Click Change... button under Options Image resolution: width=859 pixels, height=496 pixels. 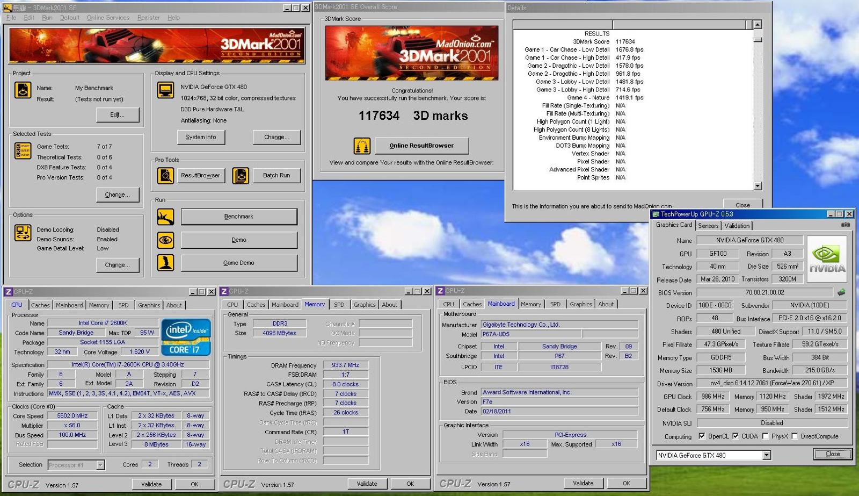click(x=118, y=265)
